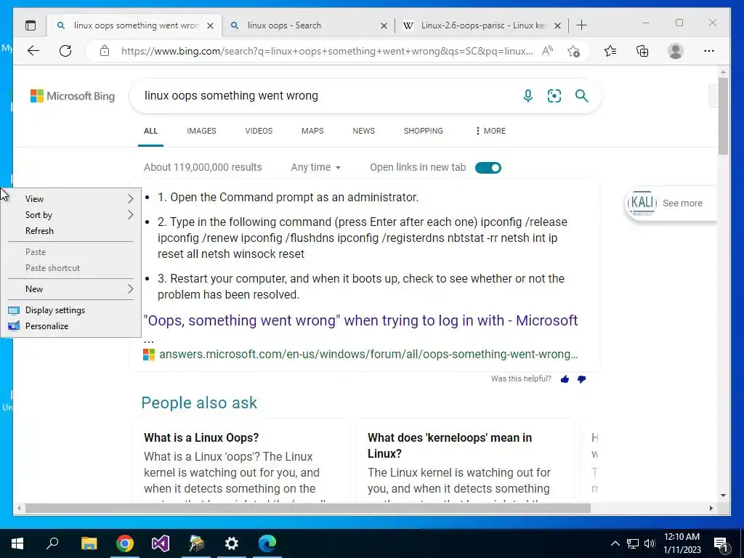Launch Google Chrome from taskbar
This screenshot has width=744, height=558.
point(124,543)
